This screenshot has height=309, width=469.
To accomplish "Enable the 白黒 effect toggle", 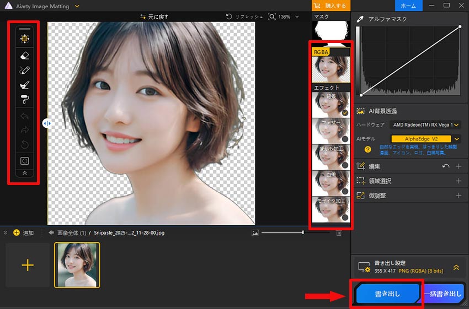I will tap(344, 191).
